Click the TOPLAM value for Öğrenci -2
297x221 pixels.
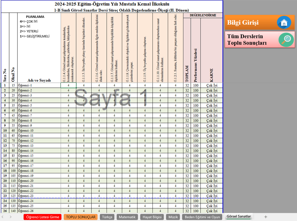click(x=187, y=90)
